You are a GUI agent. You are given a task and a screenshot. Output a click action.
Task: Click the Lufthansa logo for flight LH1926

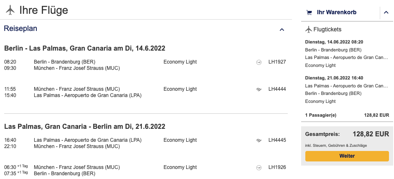pos(259,167)
